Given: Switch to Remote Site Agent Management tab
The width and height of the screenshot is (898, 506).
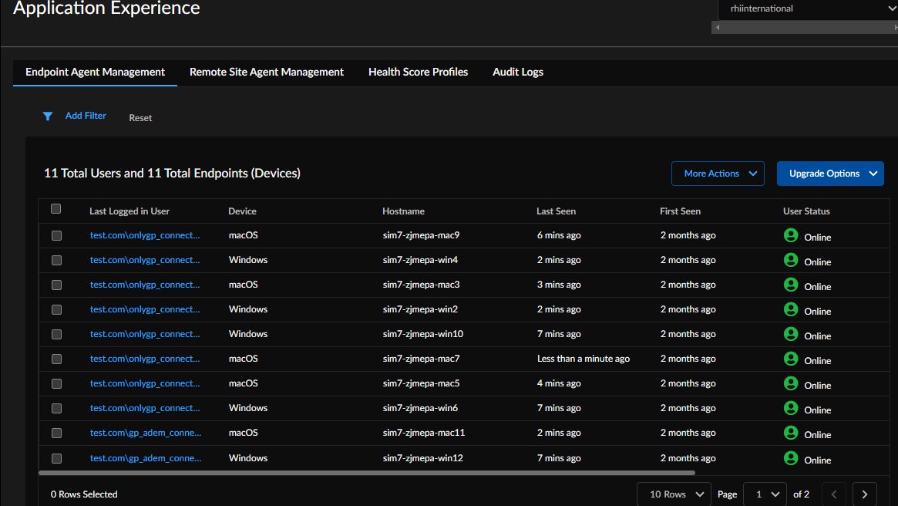Looking at the screenshot, I should coord(266,72).
